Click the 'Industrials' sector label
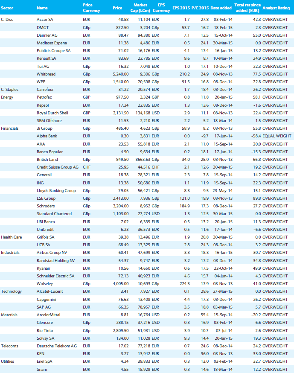The width and height of the screenshot is (294, 373). (x=10, y=253)
